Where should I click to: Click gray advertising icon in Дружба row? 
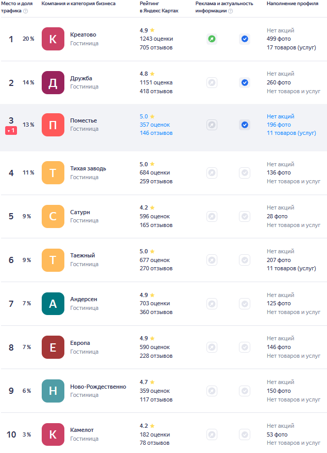[x=212, y=83]
